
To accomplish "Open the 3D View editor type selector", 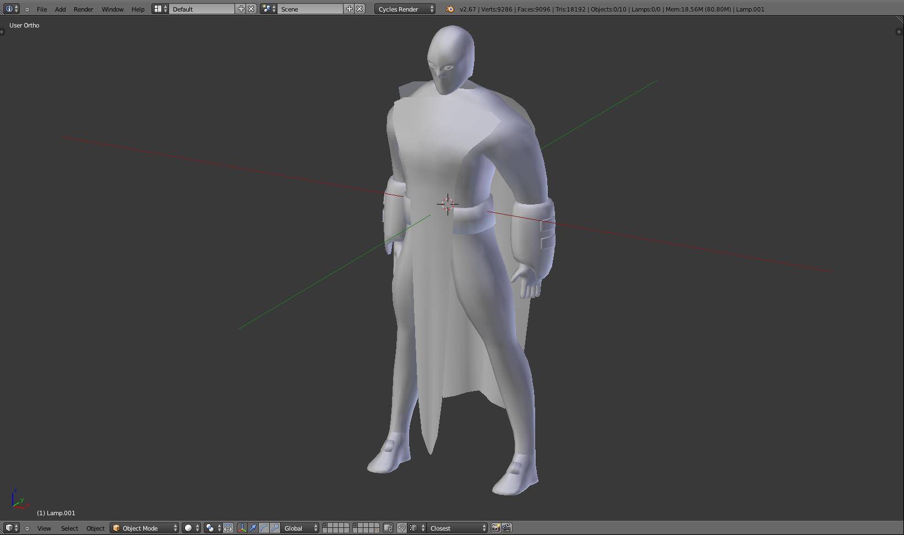I will 12,528.
